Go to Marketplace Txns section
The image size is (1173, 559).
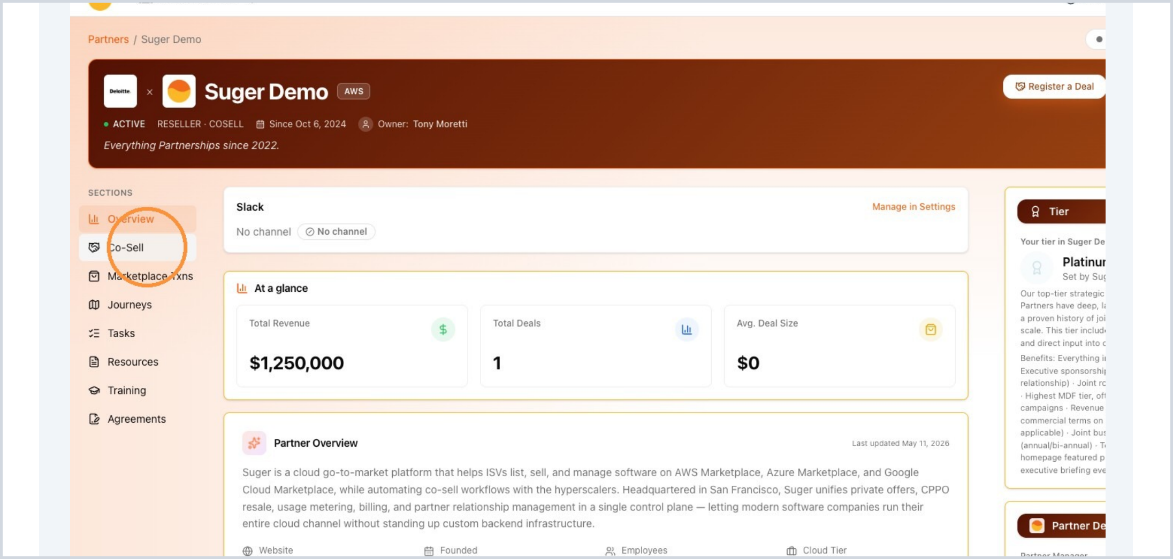[138, 276]
